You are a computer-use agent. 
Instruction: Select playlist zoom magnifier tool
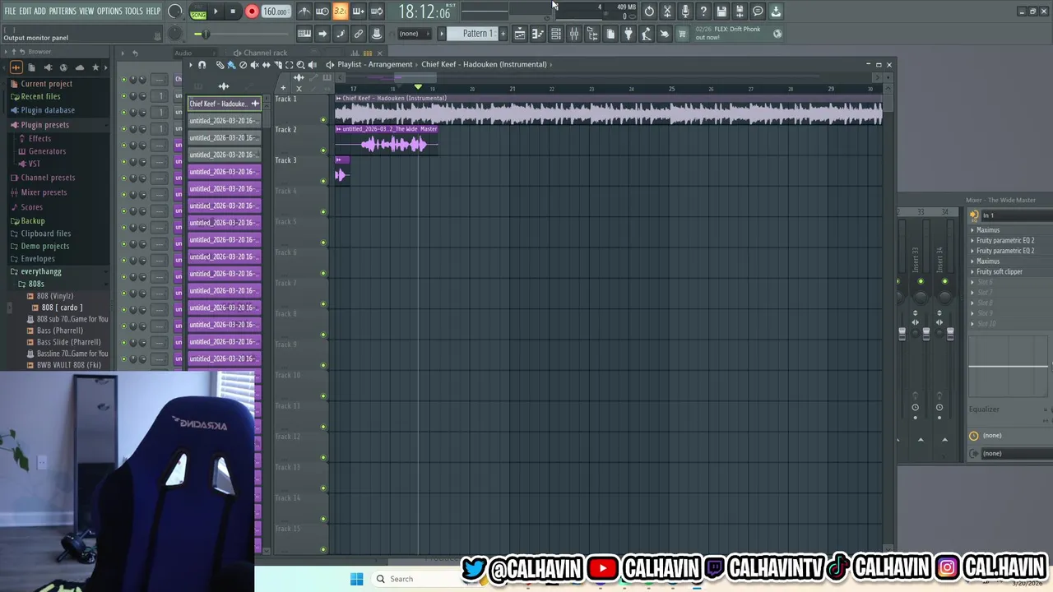click(x=300, y=65)
